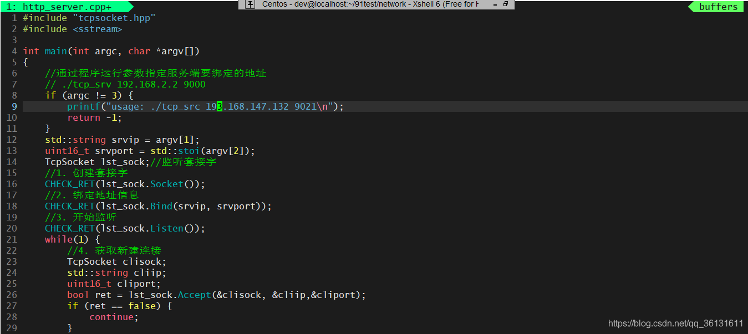748x334 pixels.
Task: Click the comment '//通过程序运行参数指定服务端要绑定的地址'
Action: coord(156,73)
